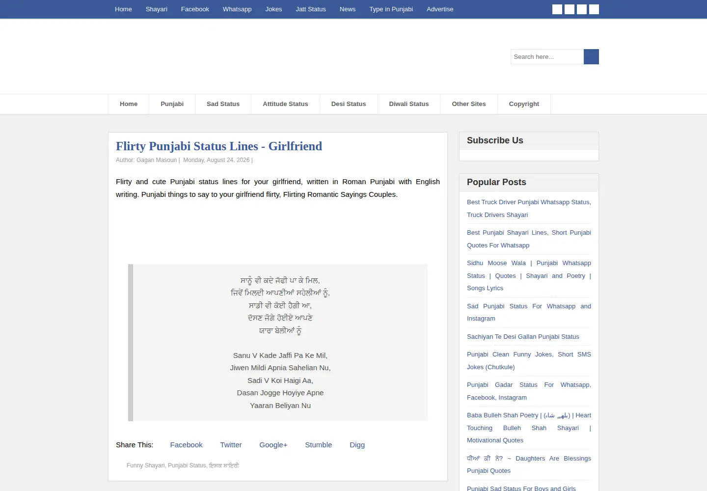Share this post on Google+
Screen dimensions: 707x491
click(273, 445)
